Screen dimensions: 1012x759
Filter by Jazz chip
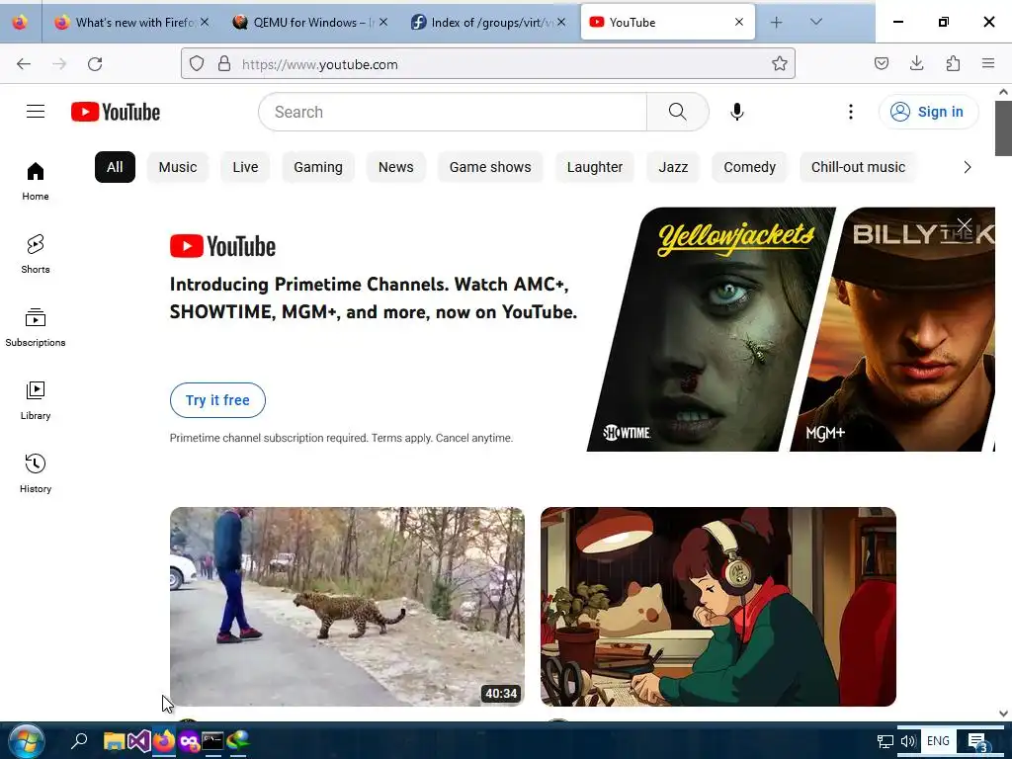point(673,167)
